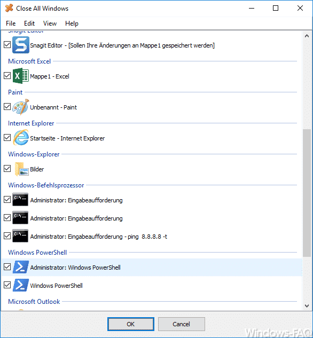The image size is (313, 338).
Task: Uncheck the Administrator: Windows PowerShell checkbox
Action: point(7,267)
